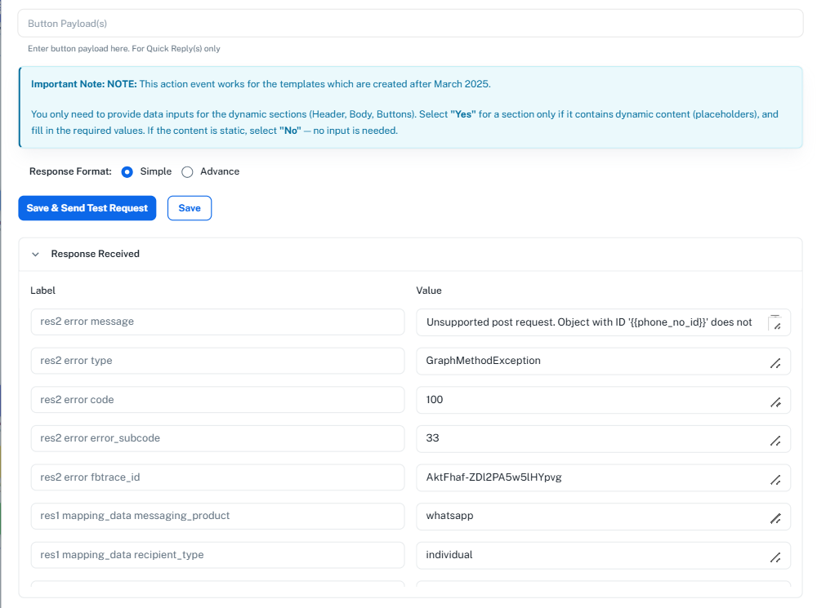This screenshot has width=817, height=608.
Task: Click edit icon beside whatsapp value
Action: 775,518
